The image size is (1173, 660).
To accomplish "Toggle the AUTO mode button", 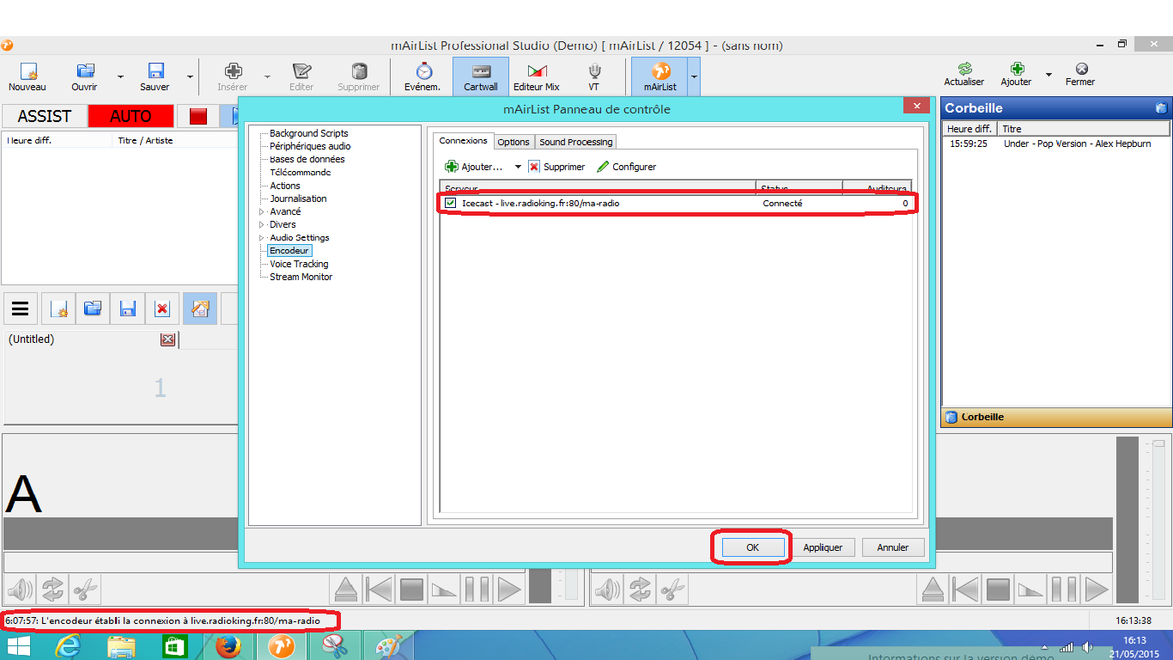I will click(131, 116).
